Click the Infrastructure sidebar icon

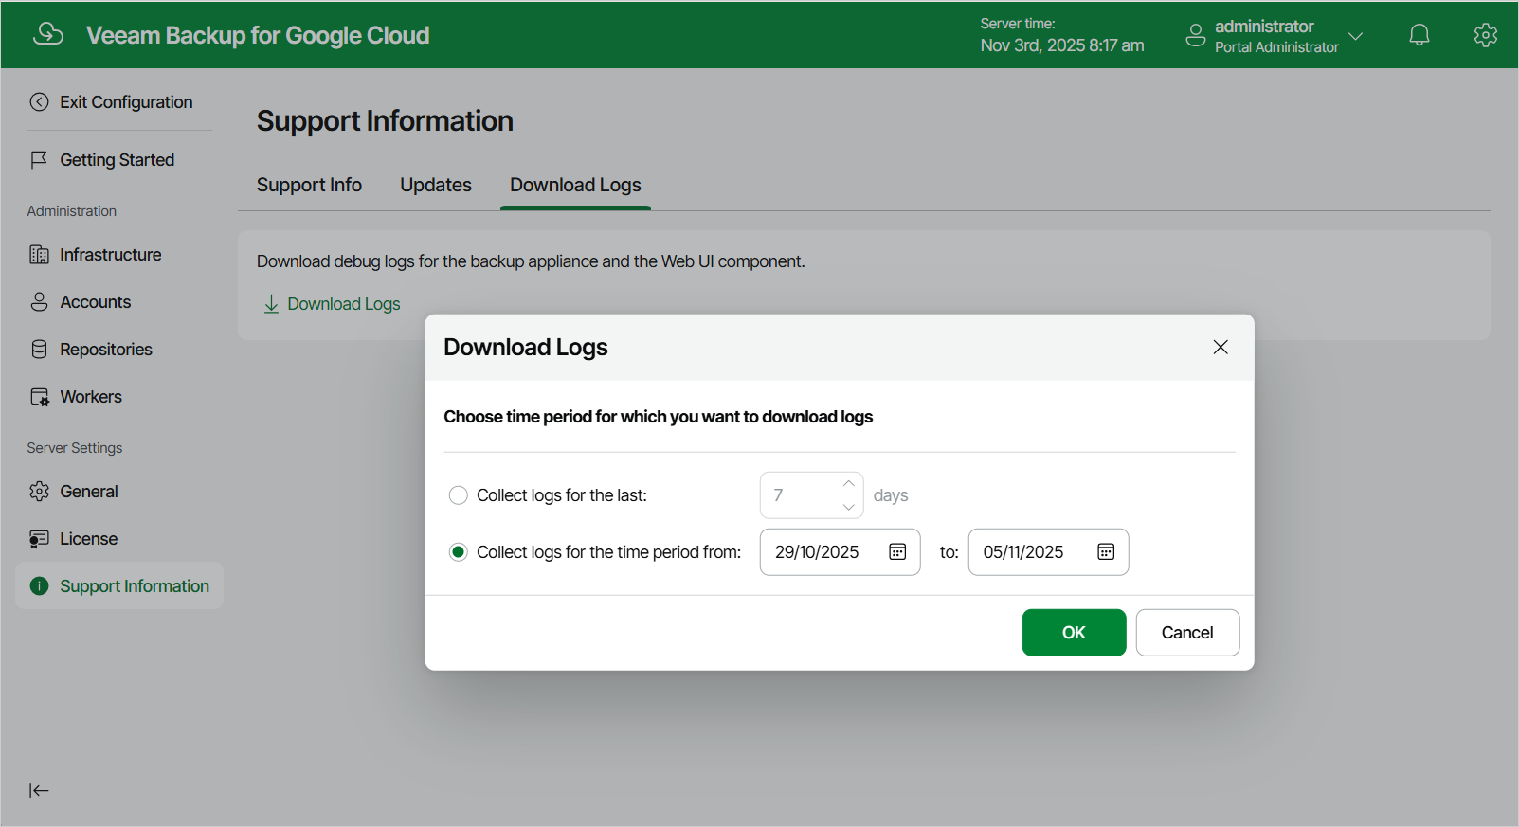pyautogui.click(x=39, y=255)
